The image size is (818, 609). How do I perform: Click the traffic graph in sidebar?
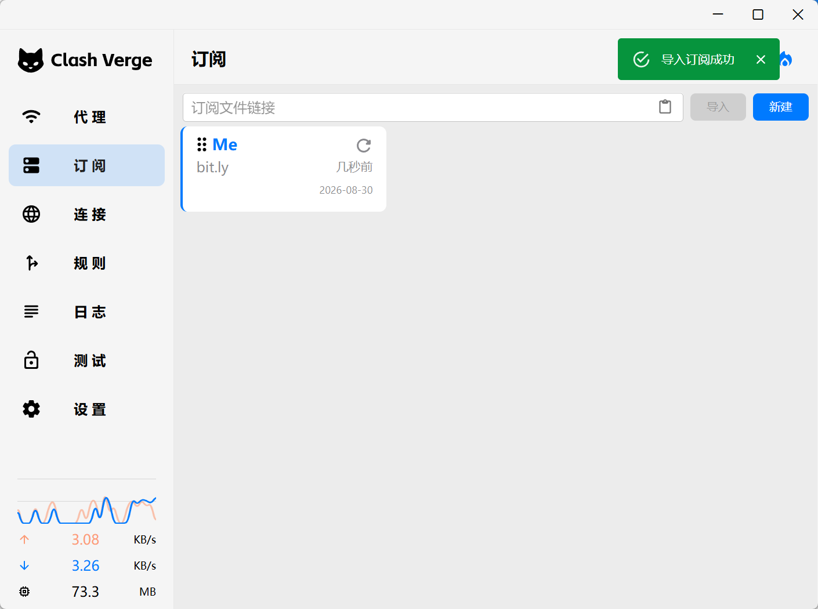(86, 509)
